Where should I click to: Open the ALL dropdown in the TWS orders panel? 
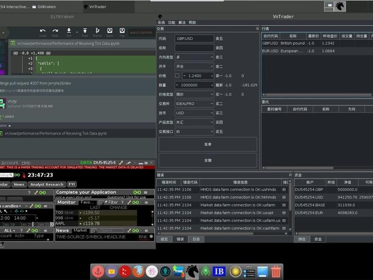10,231
